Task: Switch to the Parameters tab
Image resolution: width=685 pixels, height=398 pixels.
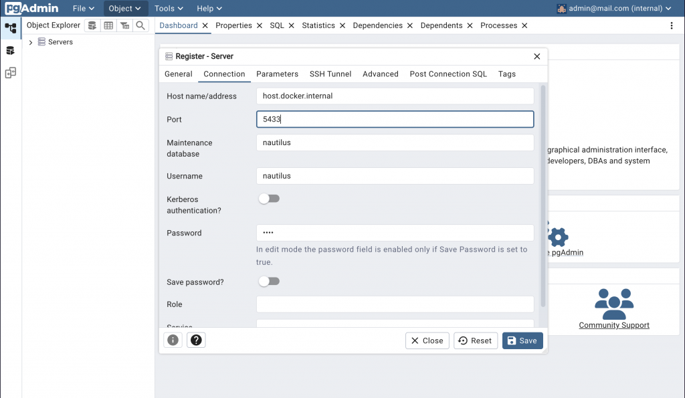Action: tap(277, 74)
